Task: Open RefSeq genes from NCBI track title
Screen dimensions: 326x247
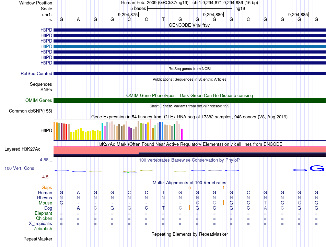Action: pos(189,69)
